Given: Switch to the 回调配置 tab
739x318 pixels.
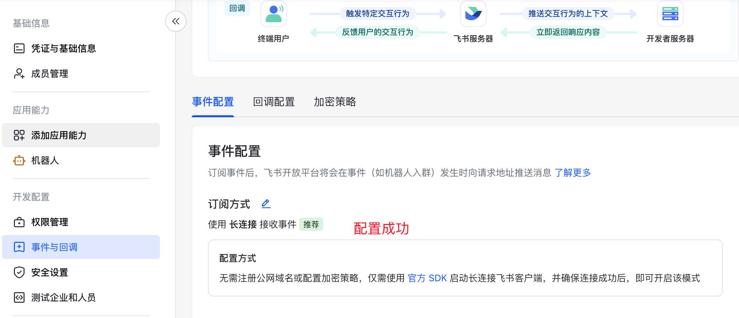Looking at the screenshot, I should 274,102.
